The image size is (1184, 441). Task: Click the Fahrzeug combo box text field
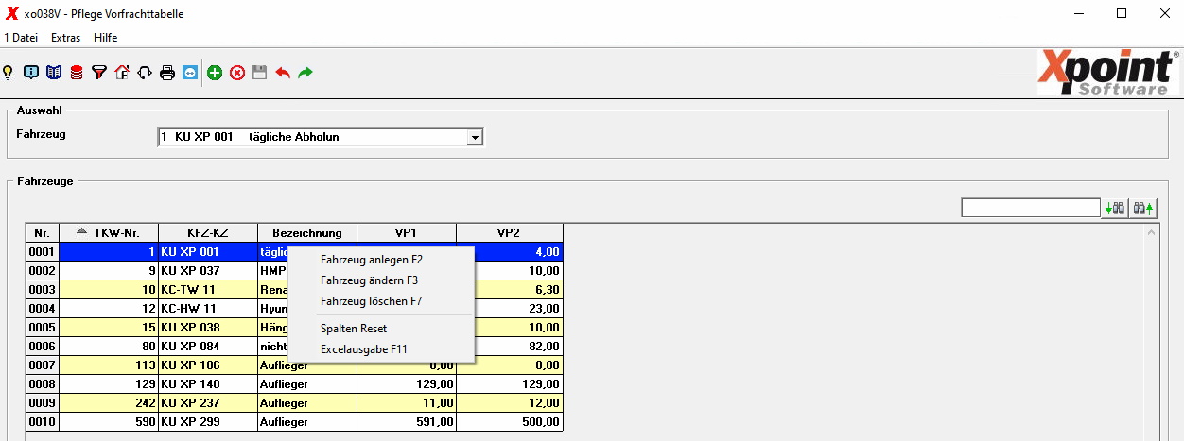[x=313, y=137]
